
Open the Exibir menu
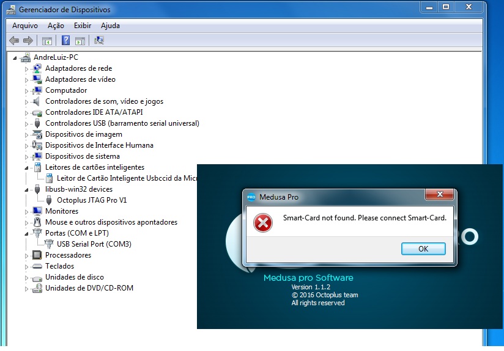pyautogui.click(x=83, y=26)
